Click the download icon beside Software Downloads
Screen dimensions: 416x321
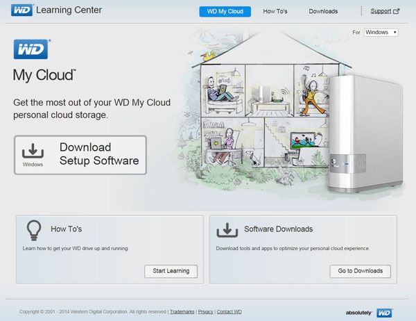tap(227, 230)
